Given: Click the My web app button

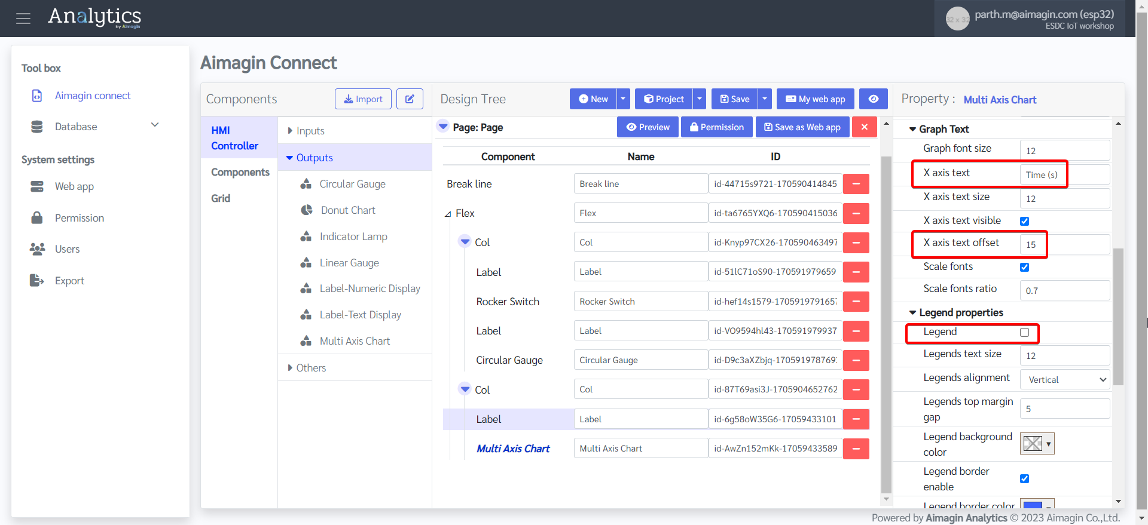Looking at the screenshot, I should pos(816,99).
